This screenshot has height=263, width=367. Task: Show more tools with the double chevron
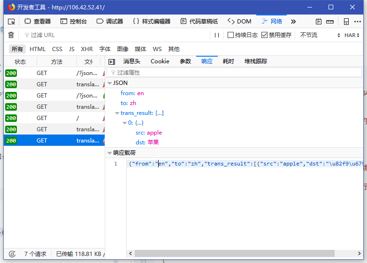pyautogui.click(x=293, y=22)
